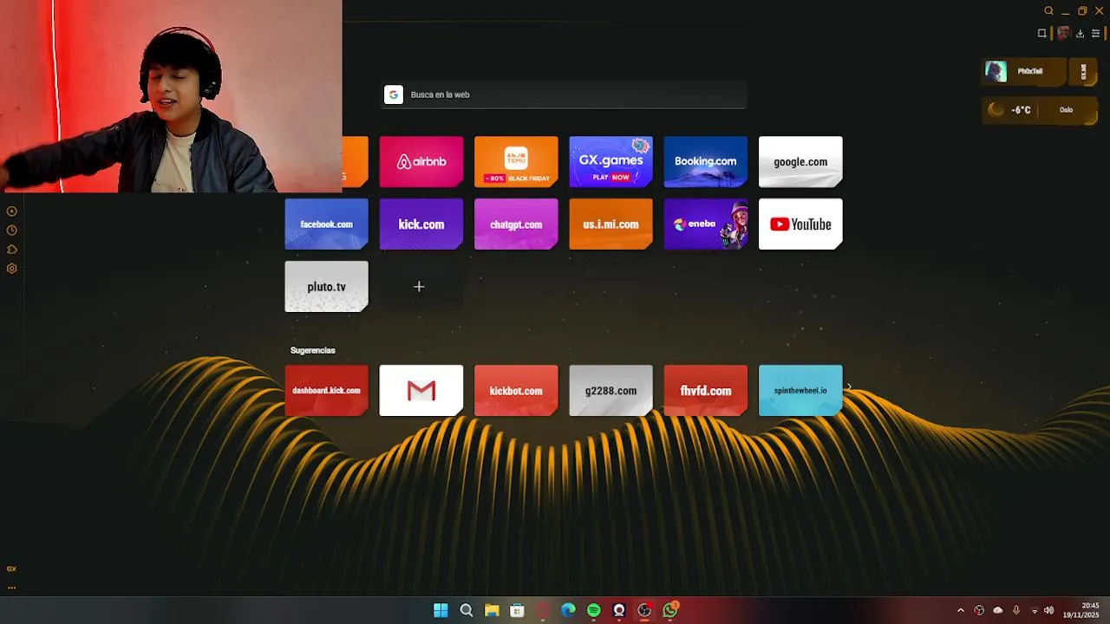Open OBS Studio from taskbar
Viewport: 1110px width, 624px height.
pos(644,610)
